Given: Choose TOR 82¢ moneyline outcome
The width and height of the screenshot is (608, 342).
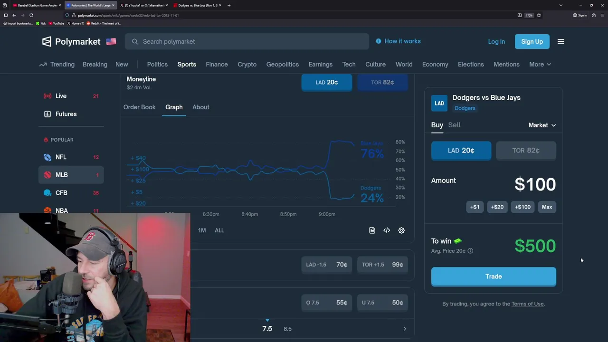Looking at the screenshot, I should (x=382, y=82).
